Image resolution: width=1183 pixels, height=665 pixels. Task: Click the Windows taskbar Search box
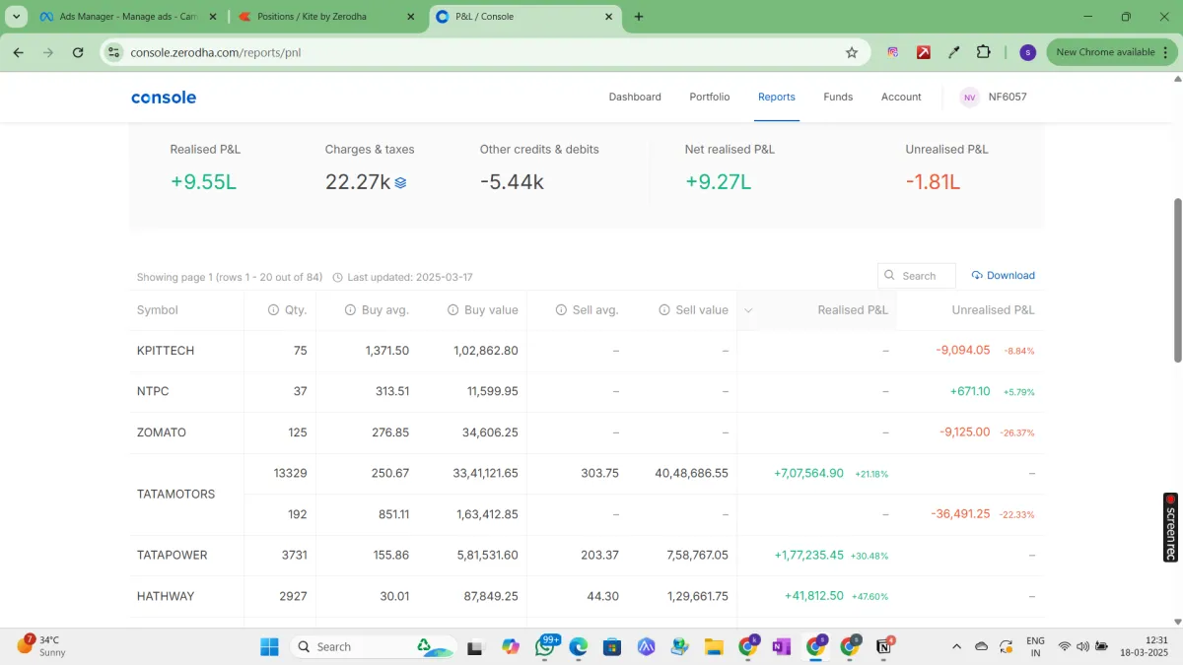pos(373,646)
